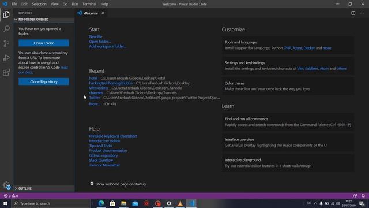Open the recent Twitter project
369x208 pixels.
click(x=95, y=98)
